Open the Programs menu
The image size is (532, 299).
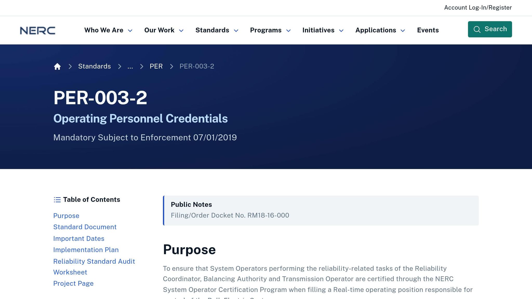270,30
